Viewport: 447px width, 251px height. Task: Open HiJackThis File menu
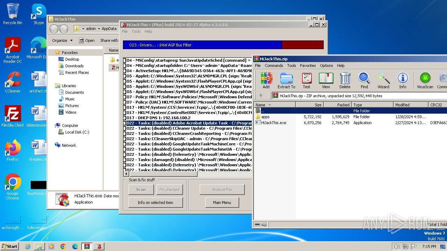tap(125, 31)
